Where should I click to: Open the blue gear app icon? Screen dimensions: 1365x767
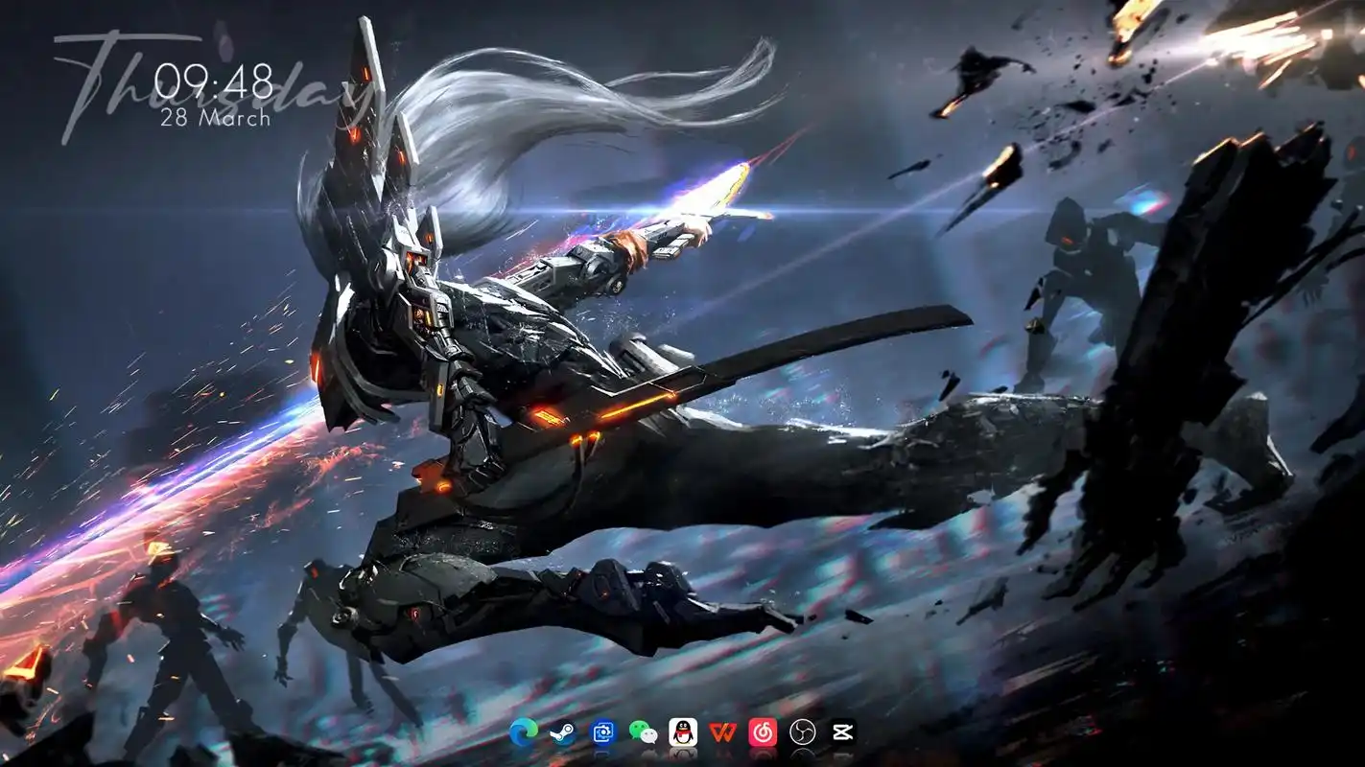point(603,732)
